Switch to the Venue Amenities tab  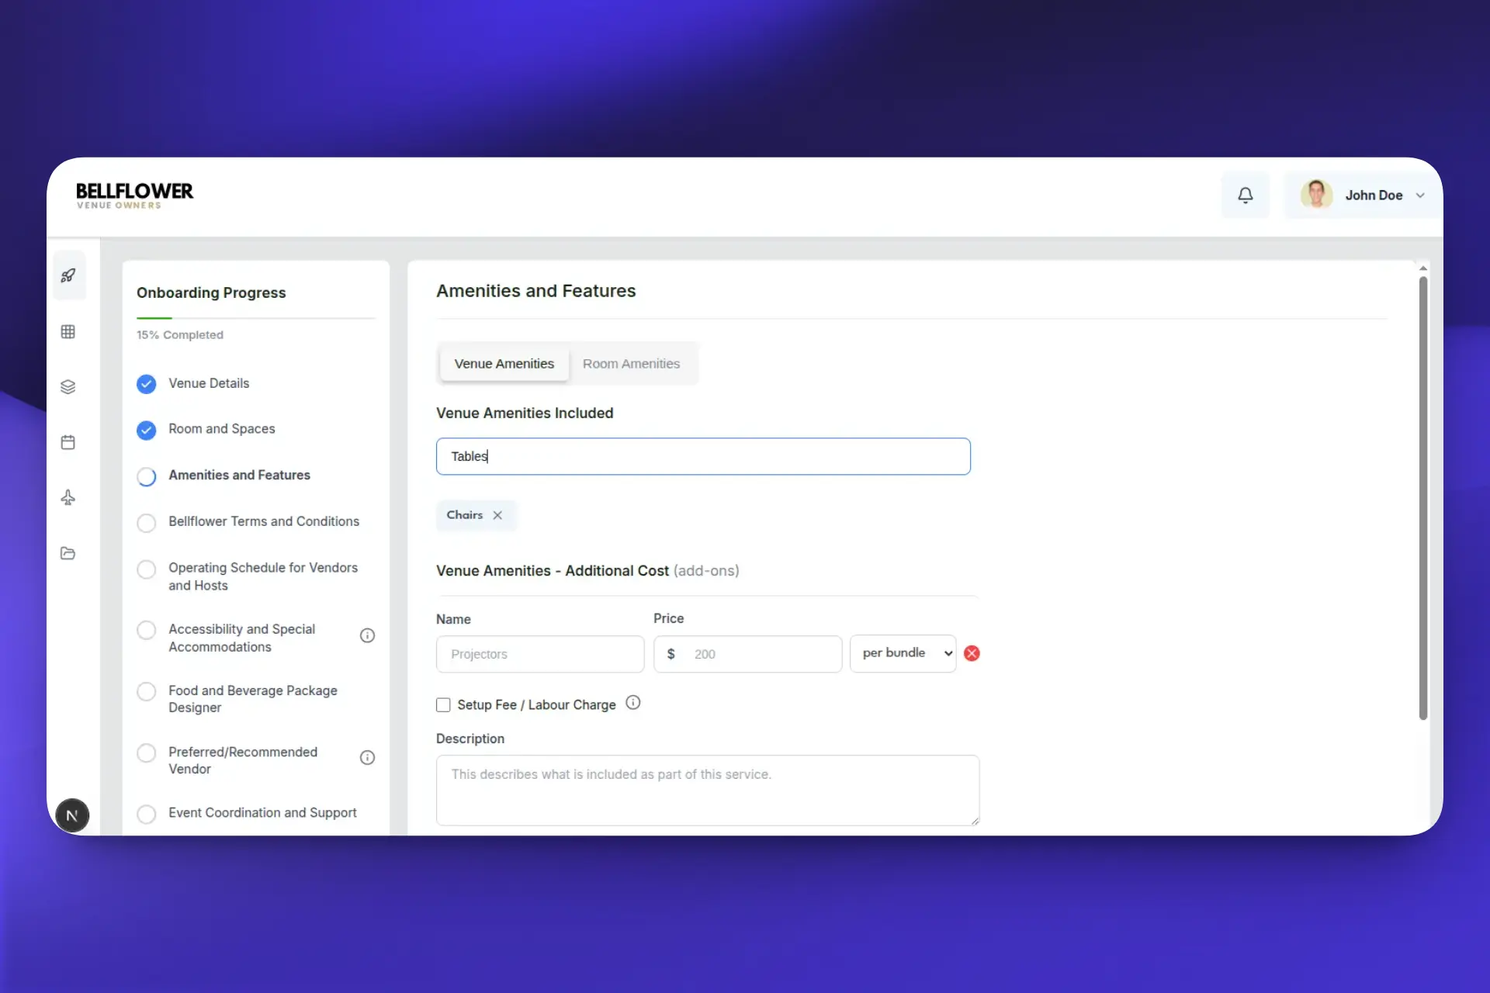click(504, 364)
